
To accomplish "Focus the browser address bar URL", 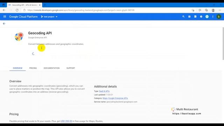I will pos(81,10).
